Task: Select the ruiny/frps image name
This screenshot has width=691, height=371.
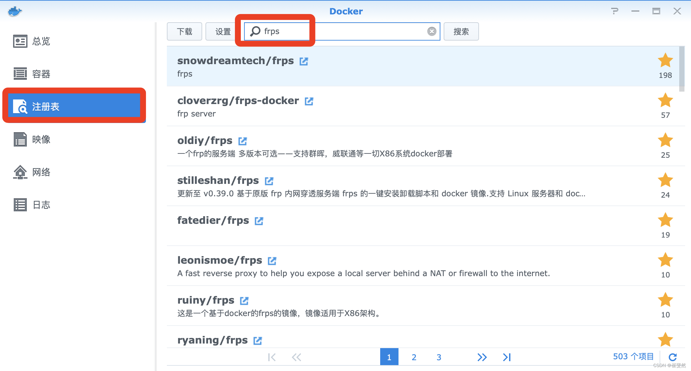Action: [206, 300]
